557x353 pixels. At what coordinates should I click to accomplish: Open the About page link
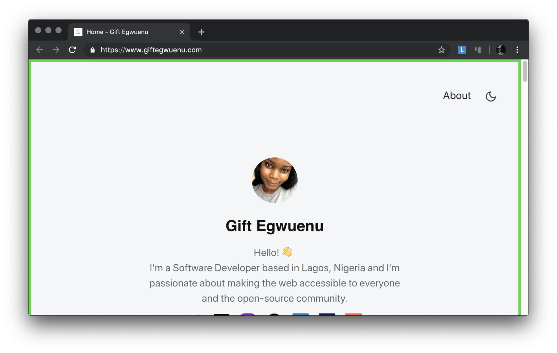pos(456,96)
